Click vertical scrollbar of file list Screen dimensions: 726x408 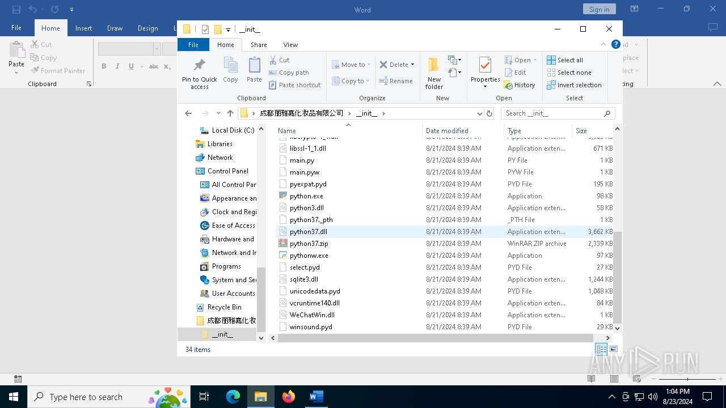click(x=618, y=277)
